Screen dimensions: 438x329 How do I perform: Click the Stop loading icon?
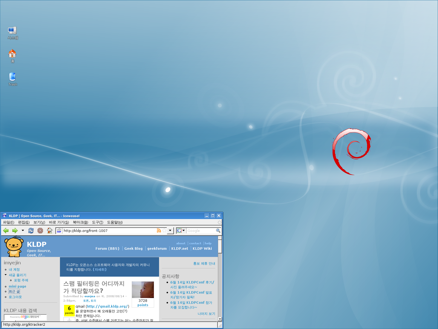click(40, 231)
